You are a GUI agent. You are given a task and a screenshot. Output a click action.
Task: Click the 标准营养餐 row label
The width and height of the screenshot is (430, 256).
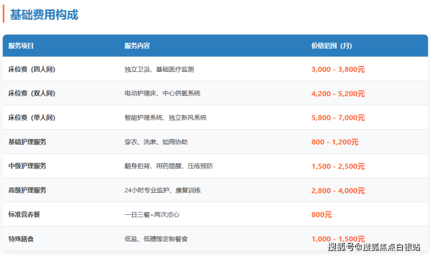click(24, 214)
